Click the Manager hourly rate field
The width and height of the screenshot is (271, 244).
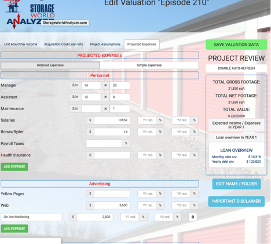click(91, 85)
